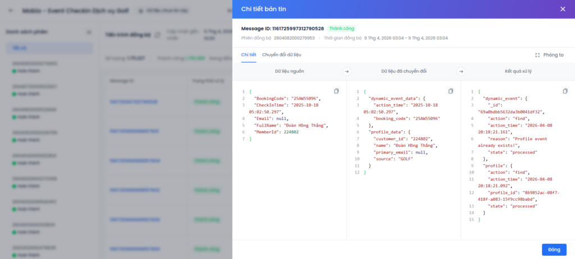Click the Dữ liệu đã chuyển đổi header
The height and width of the screenshot is (259, 575).
coord(403,71)
